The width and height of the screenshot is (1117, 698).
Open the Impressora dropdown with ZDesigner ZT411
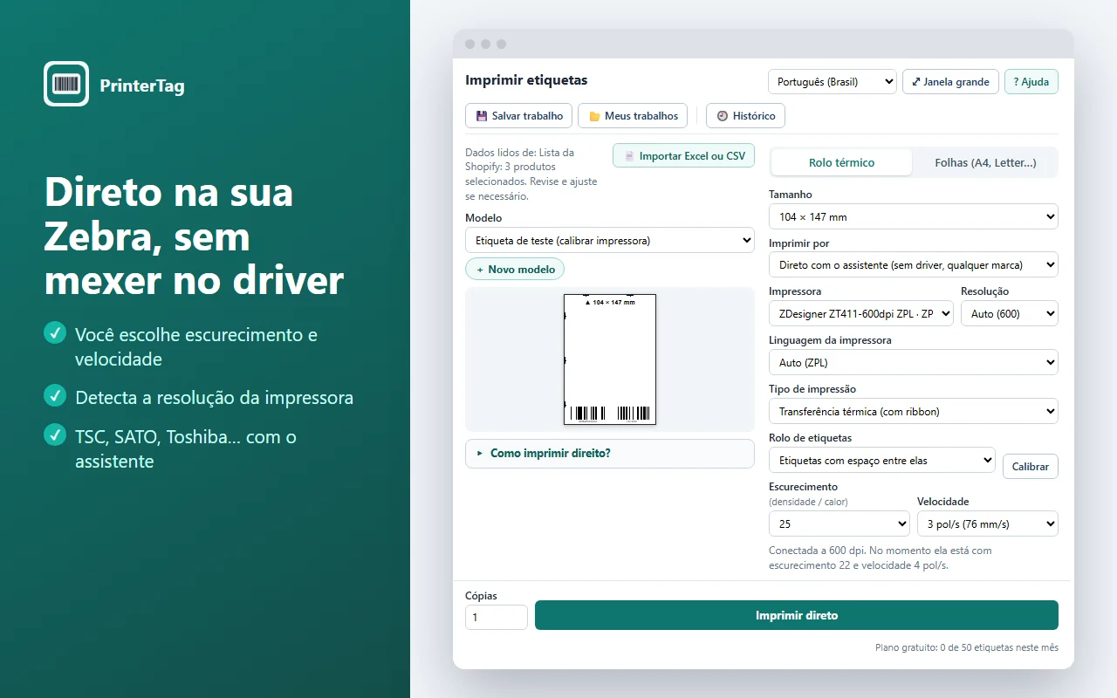tap(861, 313)
